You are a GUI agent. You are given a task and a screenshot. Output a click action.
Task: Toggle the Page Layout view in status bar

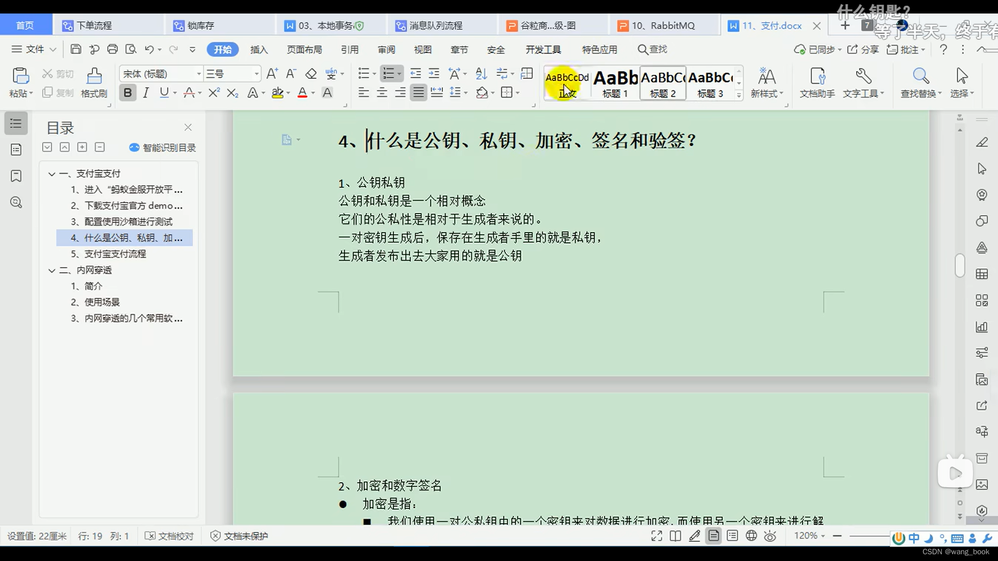click(714, 536)
